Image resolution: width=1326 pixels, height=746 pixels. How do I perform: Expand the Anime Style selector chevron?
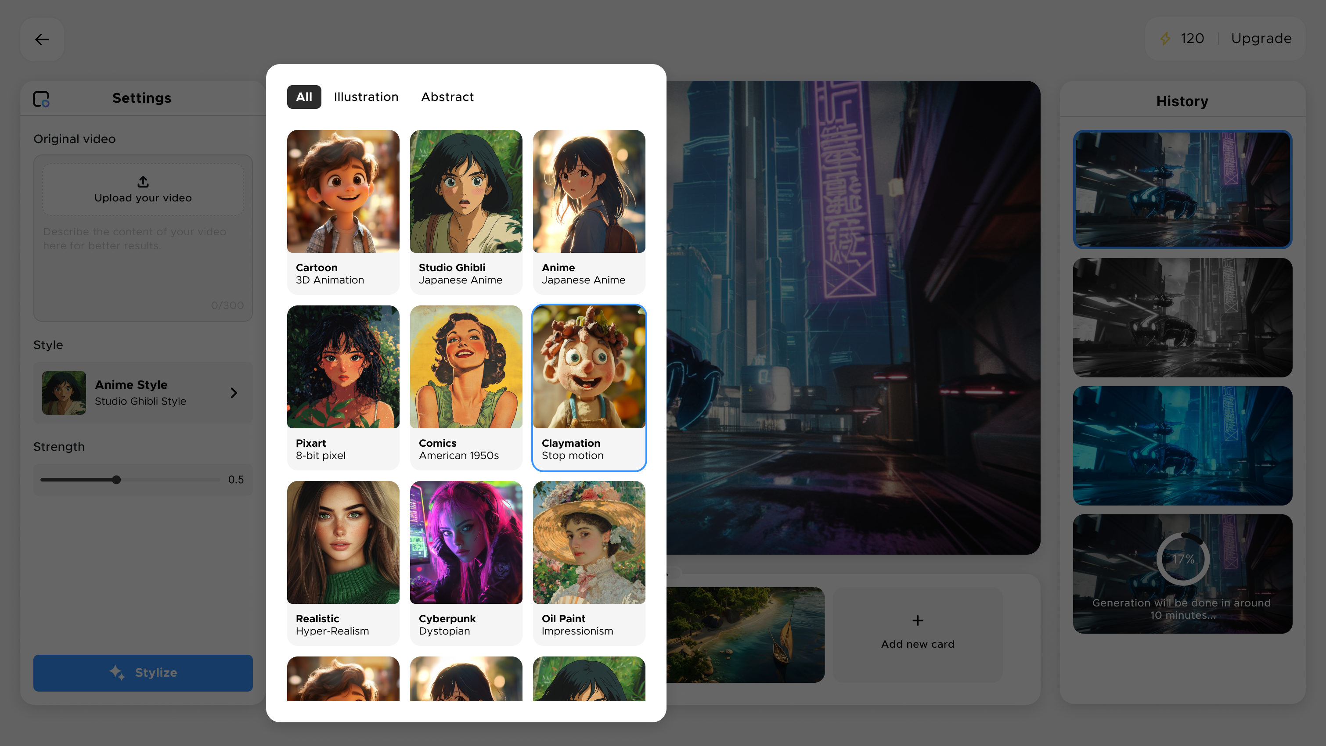pyautogui.click(x=234, y=393)
